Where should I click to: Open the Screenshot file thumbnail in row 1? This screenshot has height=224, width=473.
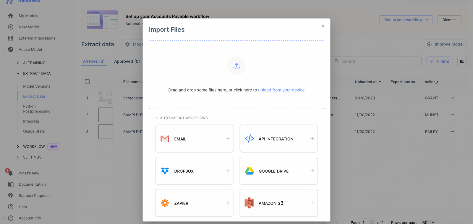pyautogui.click(x=106, y=98)
